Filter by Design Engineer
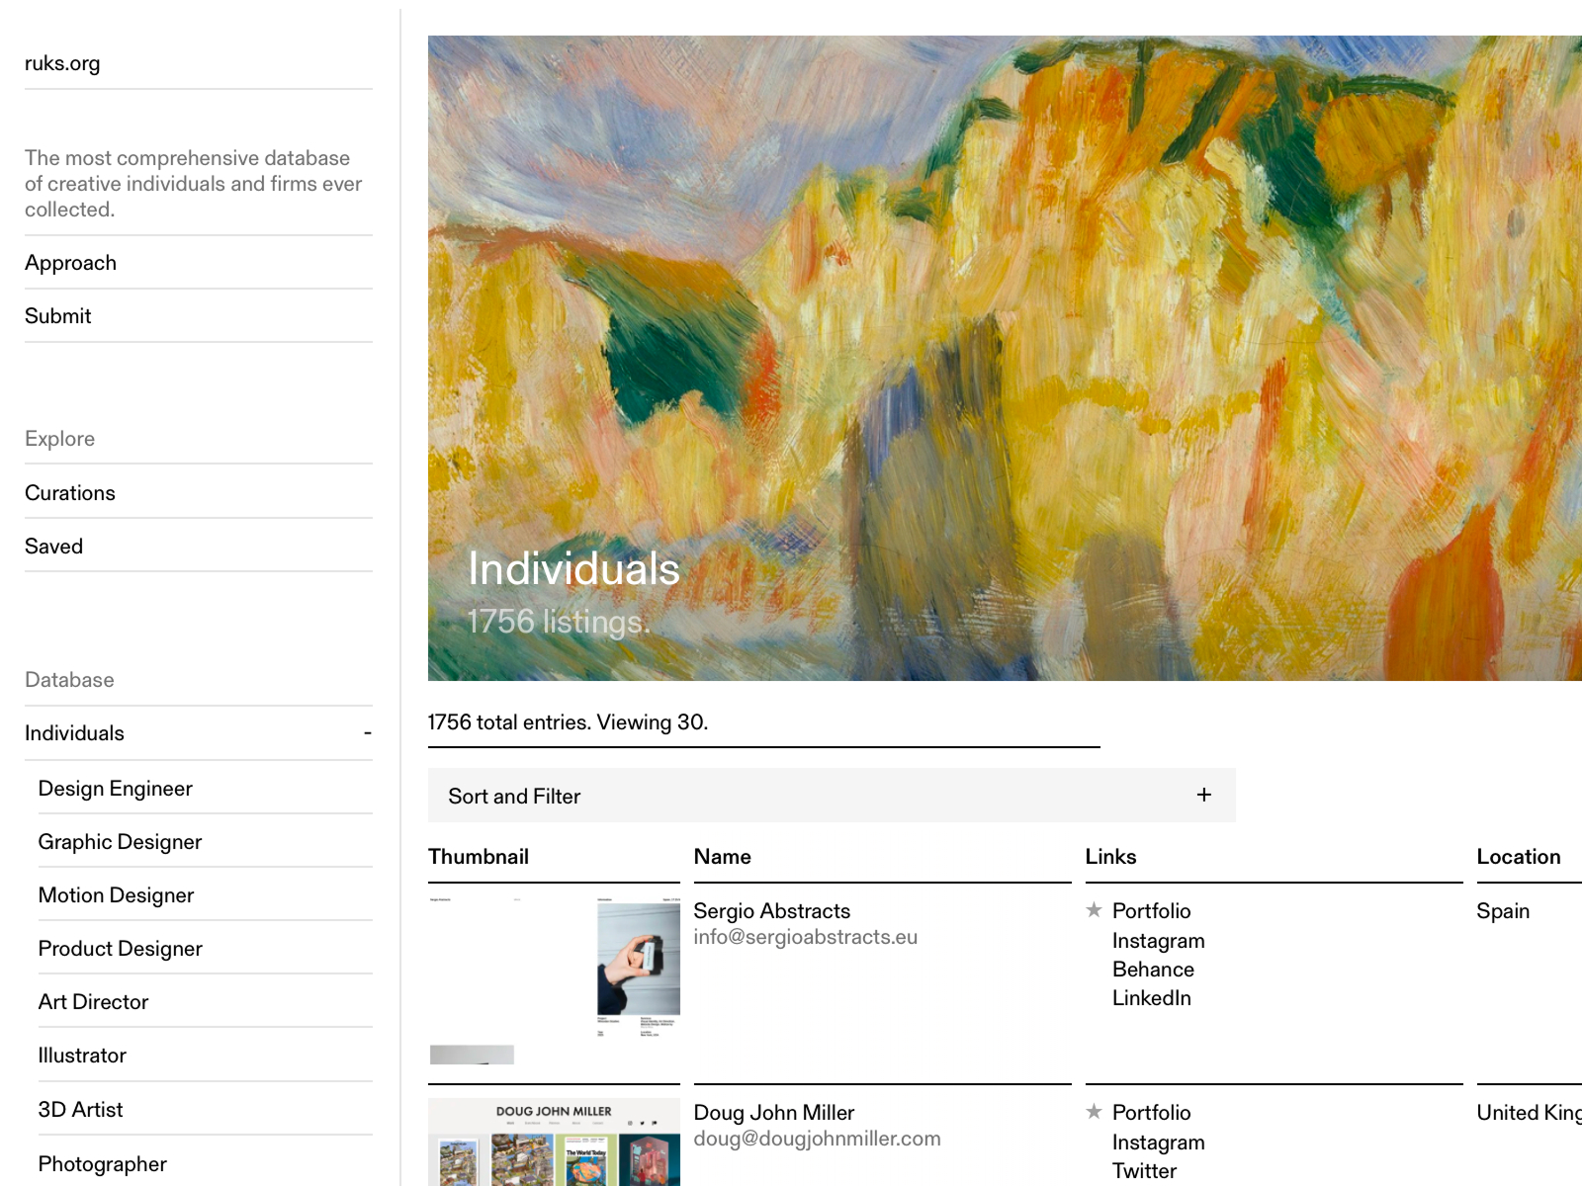The height and width of the screenshot is (1186, 1582). click(x=115, y=789)
